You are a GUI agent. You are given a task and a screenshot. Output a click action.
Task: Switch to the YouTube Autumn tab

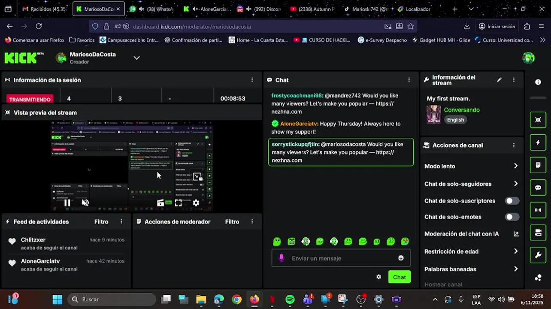[313, 9]
